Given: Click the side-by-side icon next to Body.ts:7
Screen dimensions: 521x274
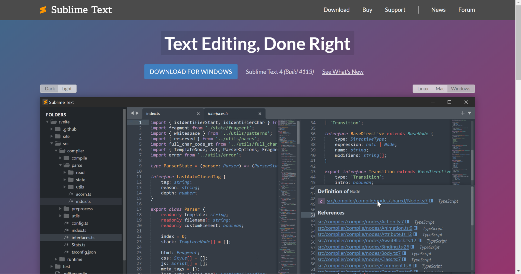Looking at the screenshot, I should pyautogui.click(x=404, y=253).
